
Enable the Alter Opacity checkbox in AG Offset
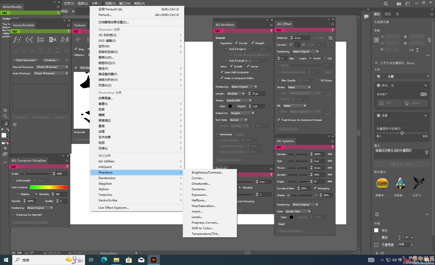pyautogui.click(x=278, y=81)
